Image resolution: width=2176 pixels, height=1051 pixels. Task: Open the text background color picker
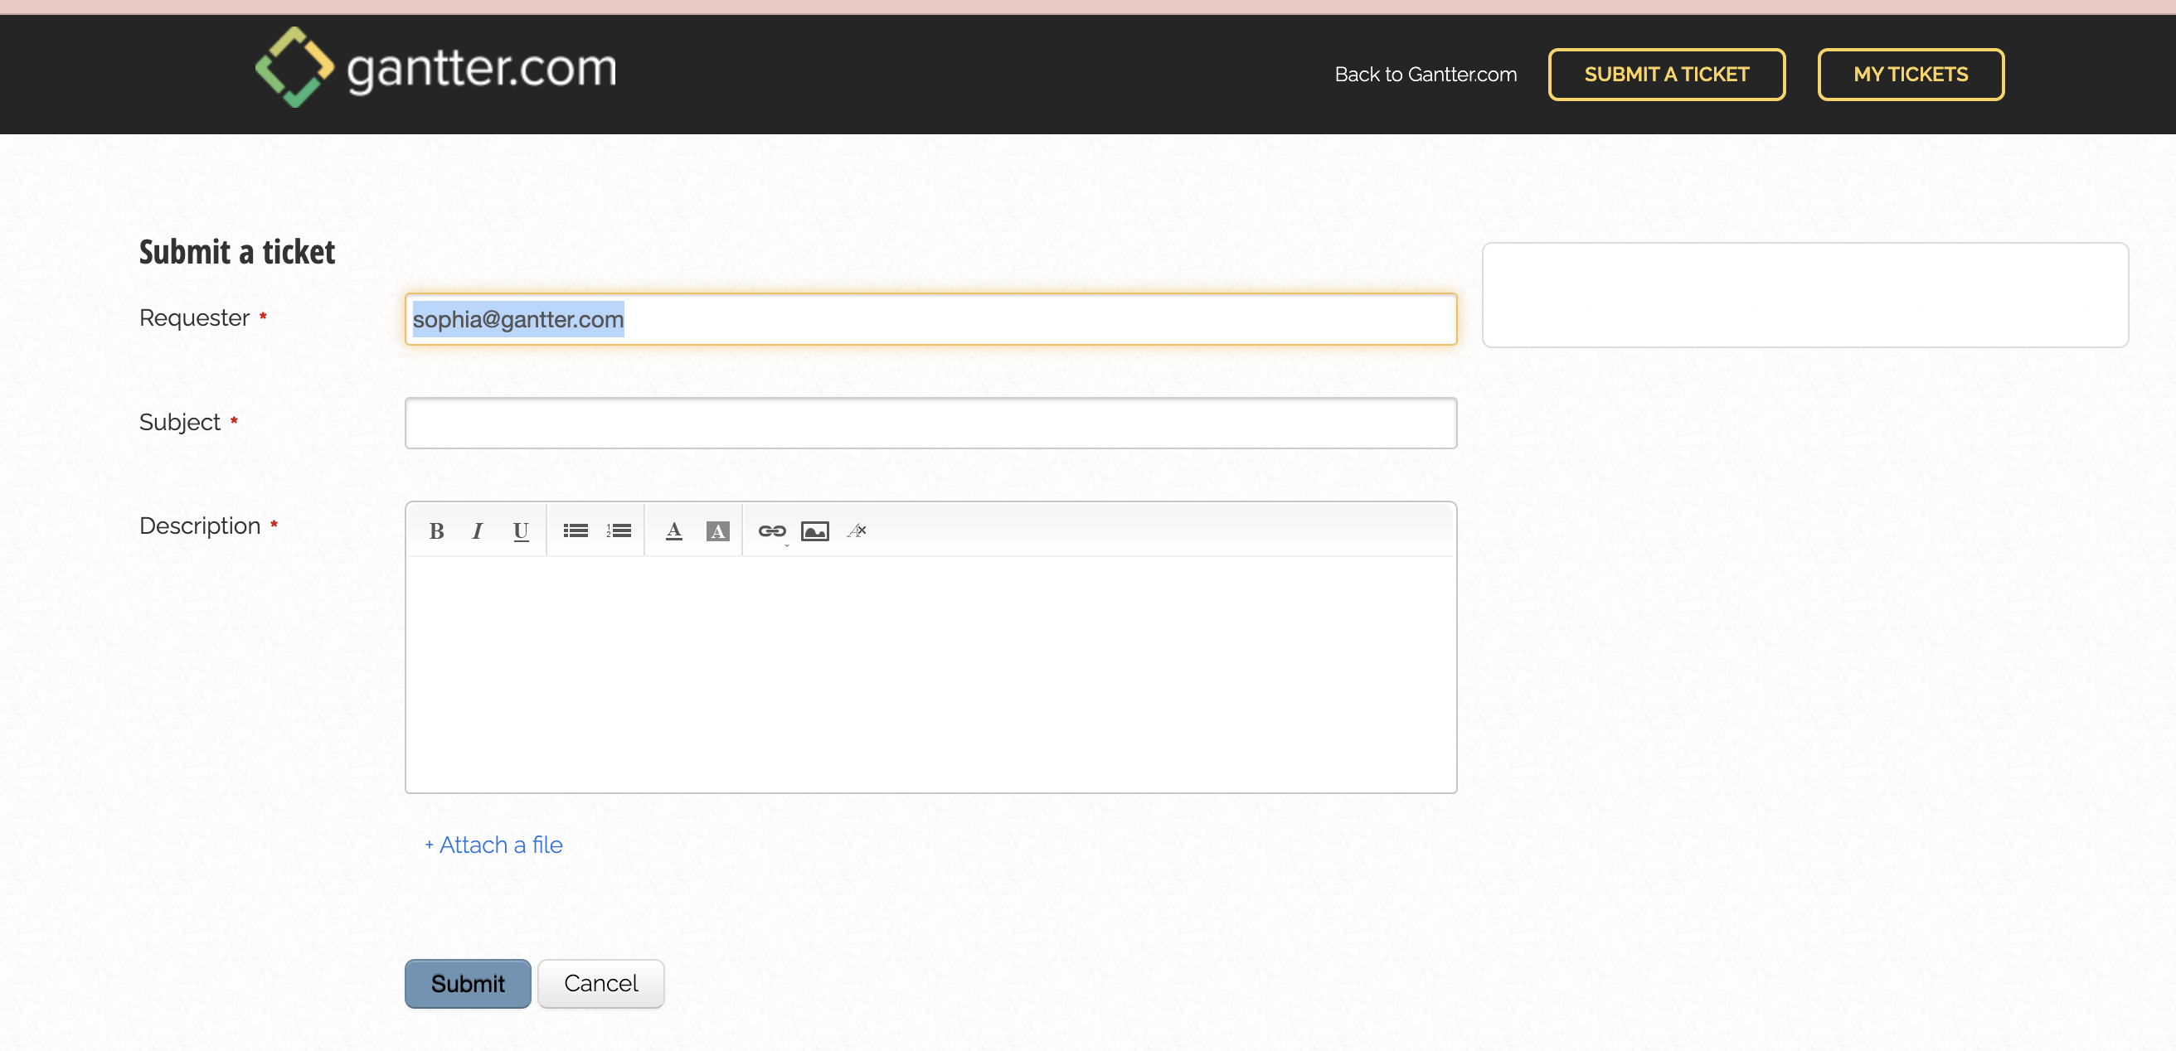pos(717,531)
